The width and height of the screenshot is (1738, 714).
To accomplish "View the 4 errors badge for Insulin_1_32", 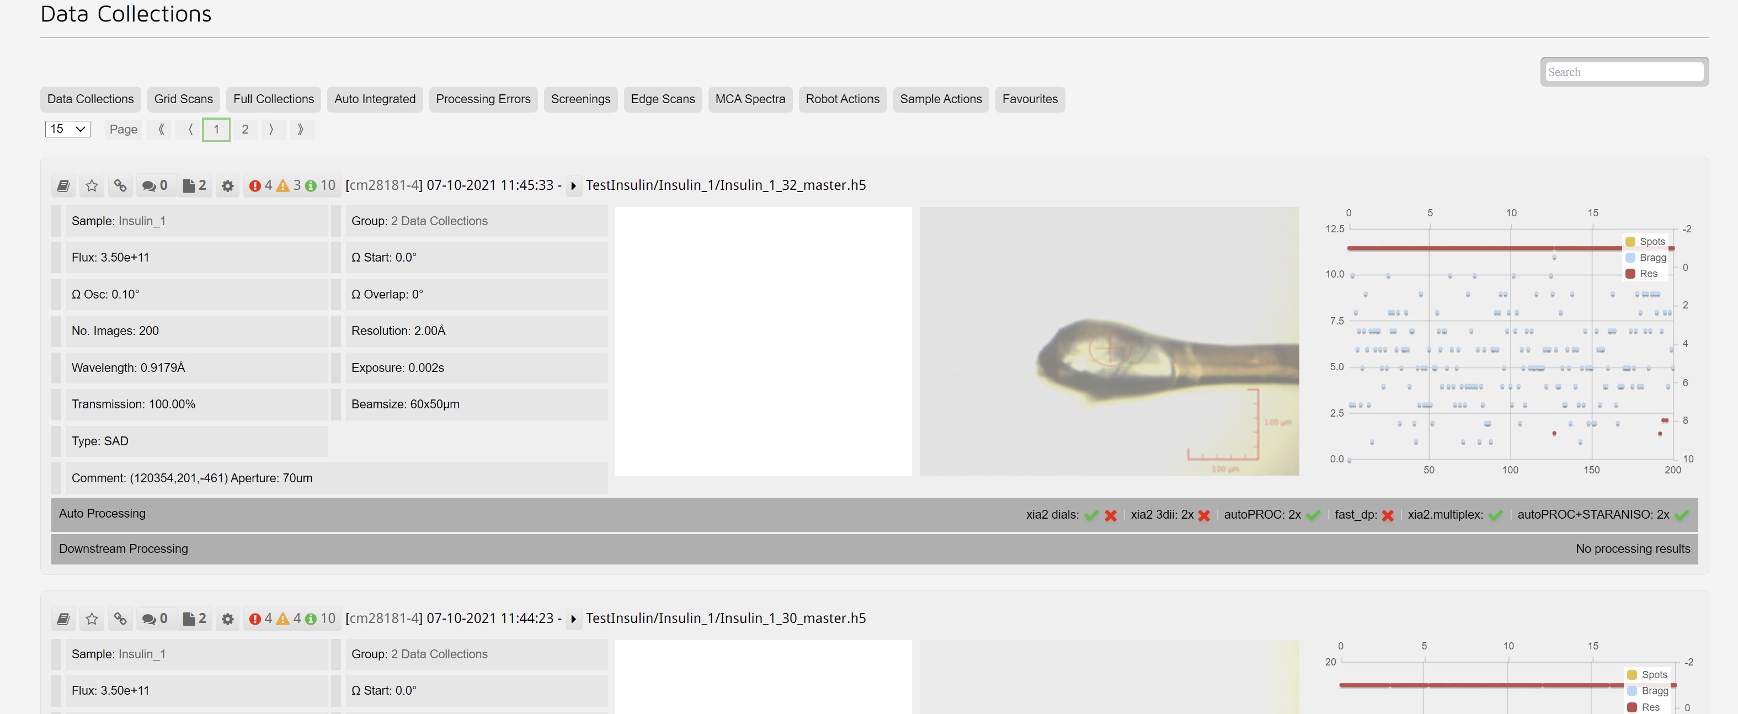I will 260,185.
